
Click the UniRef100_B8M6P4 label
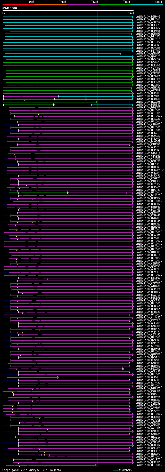click(148, 198)
